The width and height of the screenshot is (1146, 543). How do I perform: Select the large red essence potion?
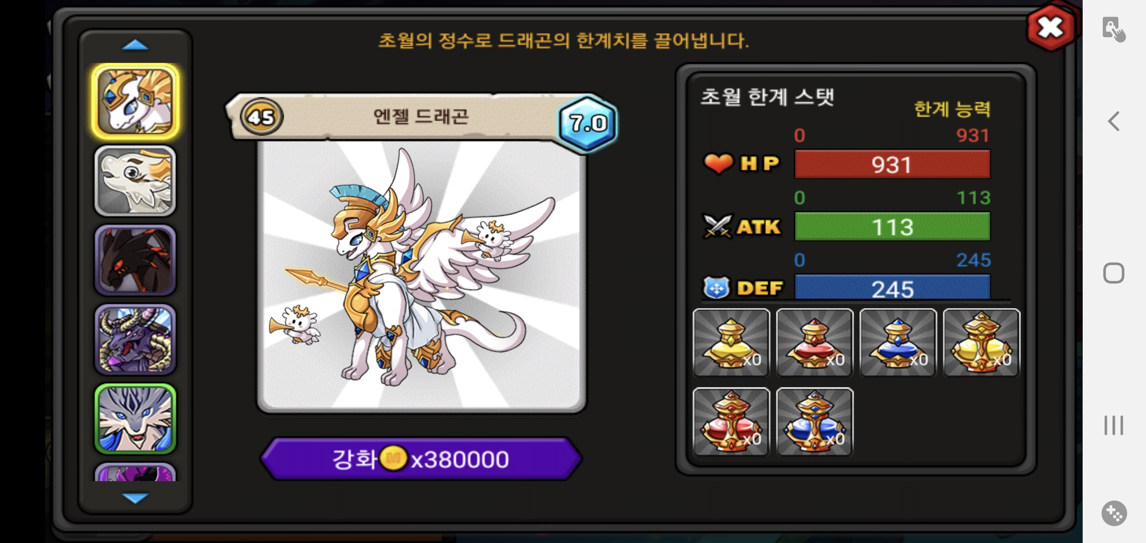click(731, 422)
